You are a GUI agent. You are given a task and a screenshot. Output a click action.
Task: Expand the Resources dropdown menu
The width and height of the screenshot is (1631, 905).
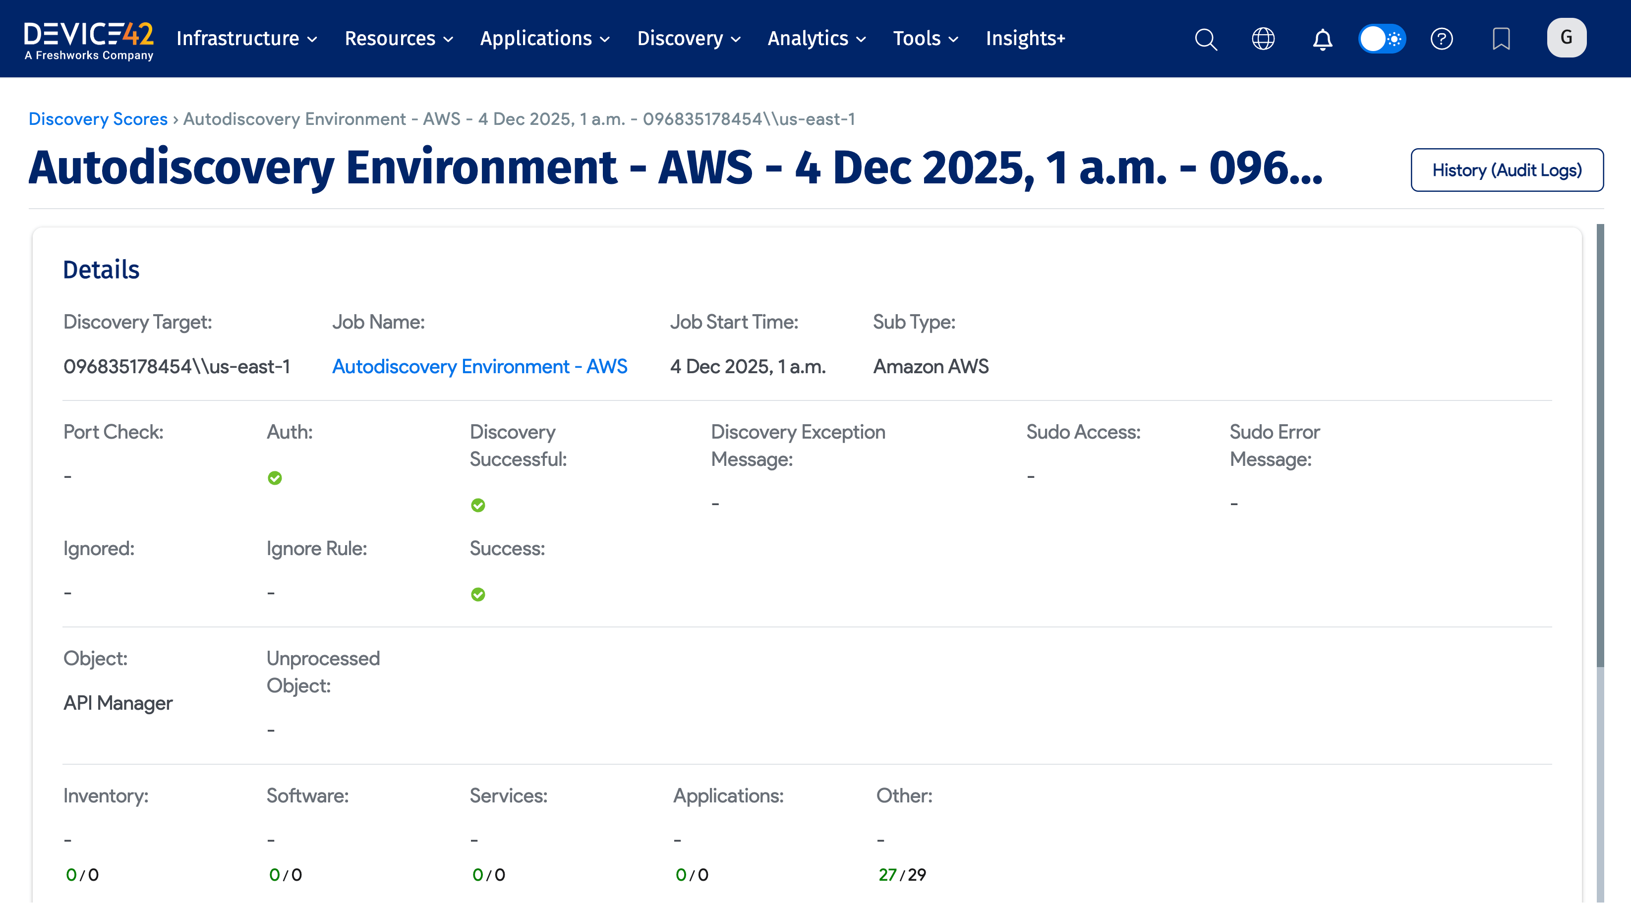click(x=399, y=39)
